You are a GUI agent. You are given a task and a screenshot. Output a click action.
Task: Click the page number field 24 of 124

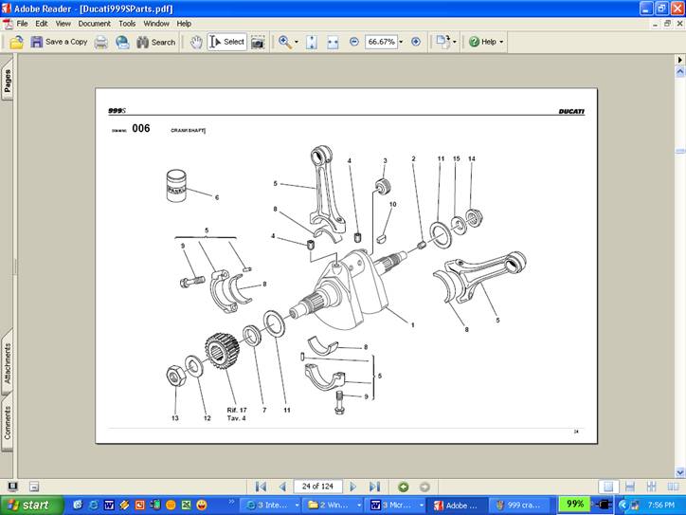click(317, 487)
